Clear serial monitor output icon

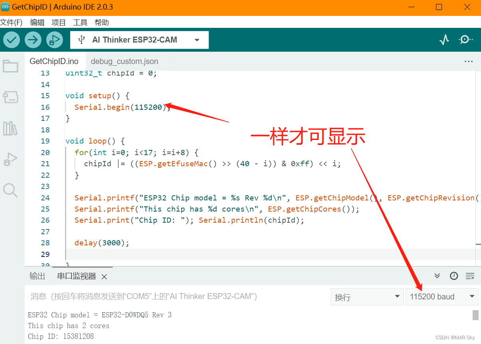(470, 276)
